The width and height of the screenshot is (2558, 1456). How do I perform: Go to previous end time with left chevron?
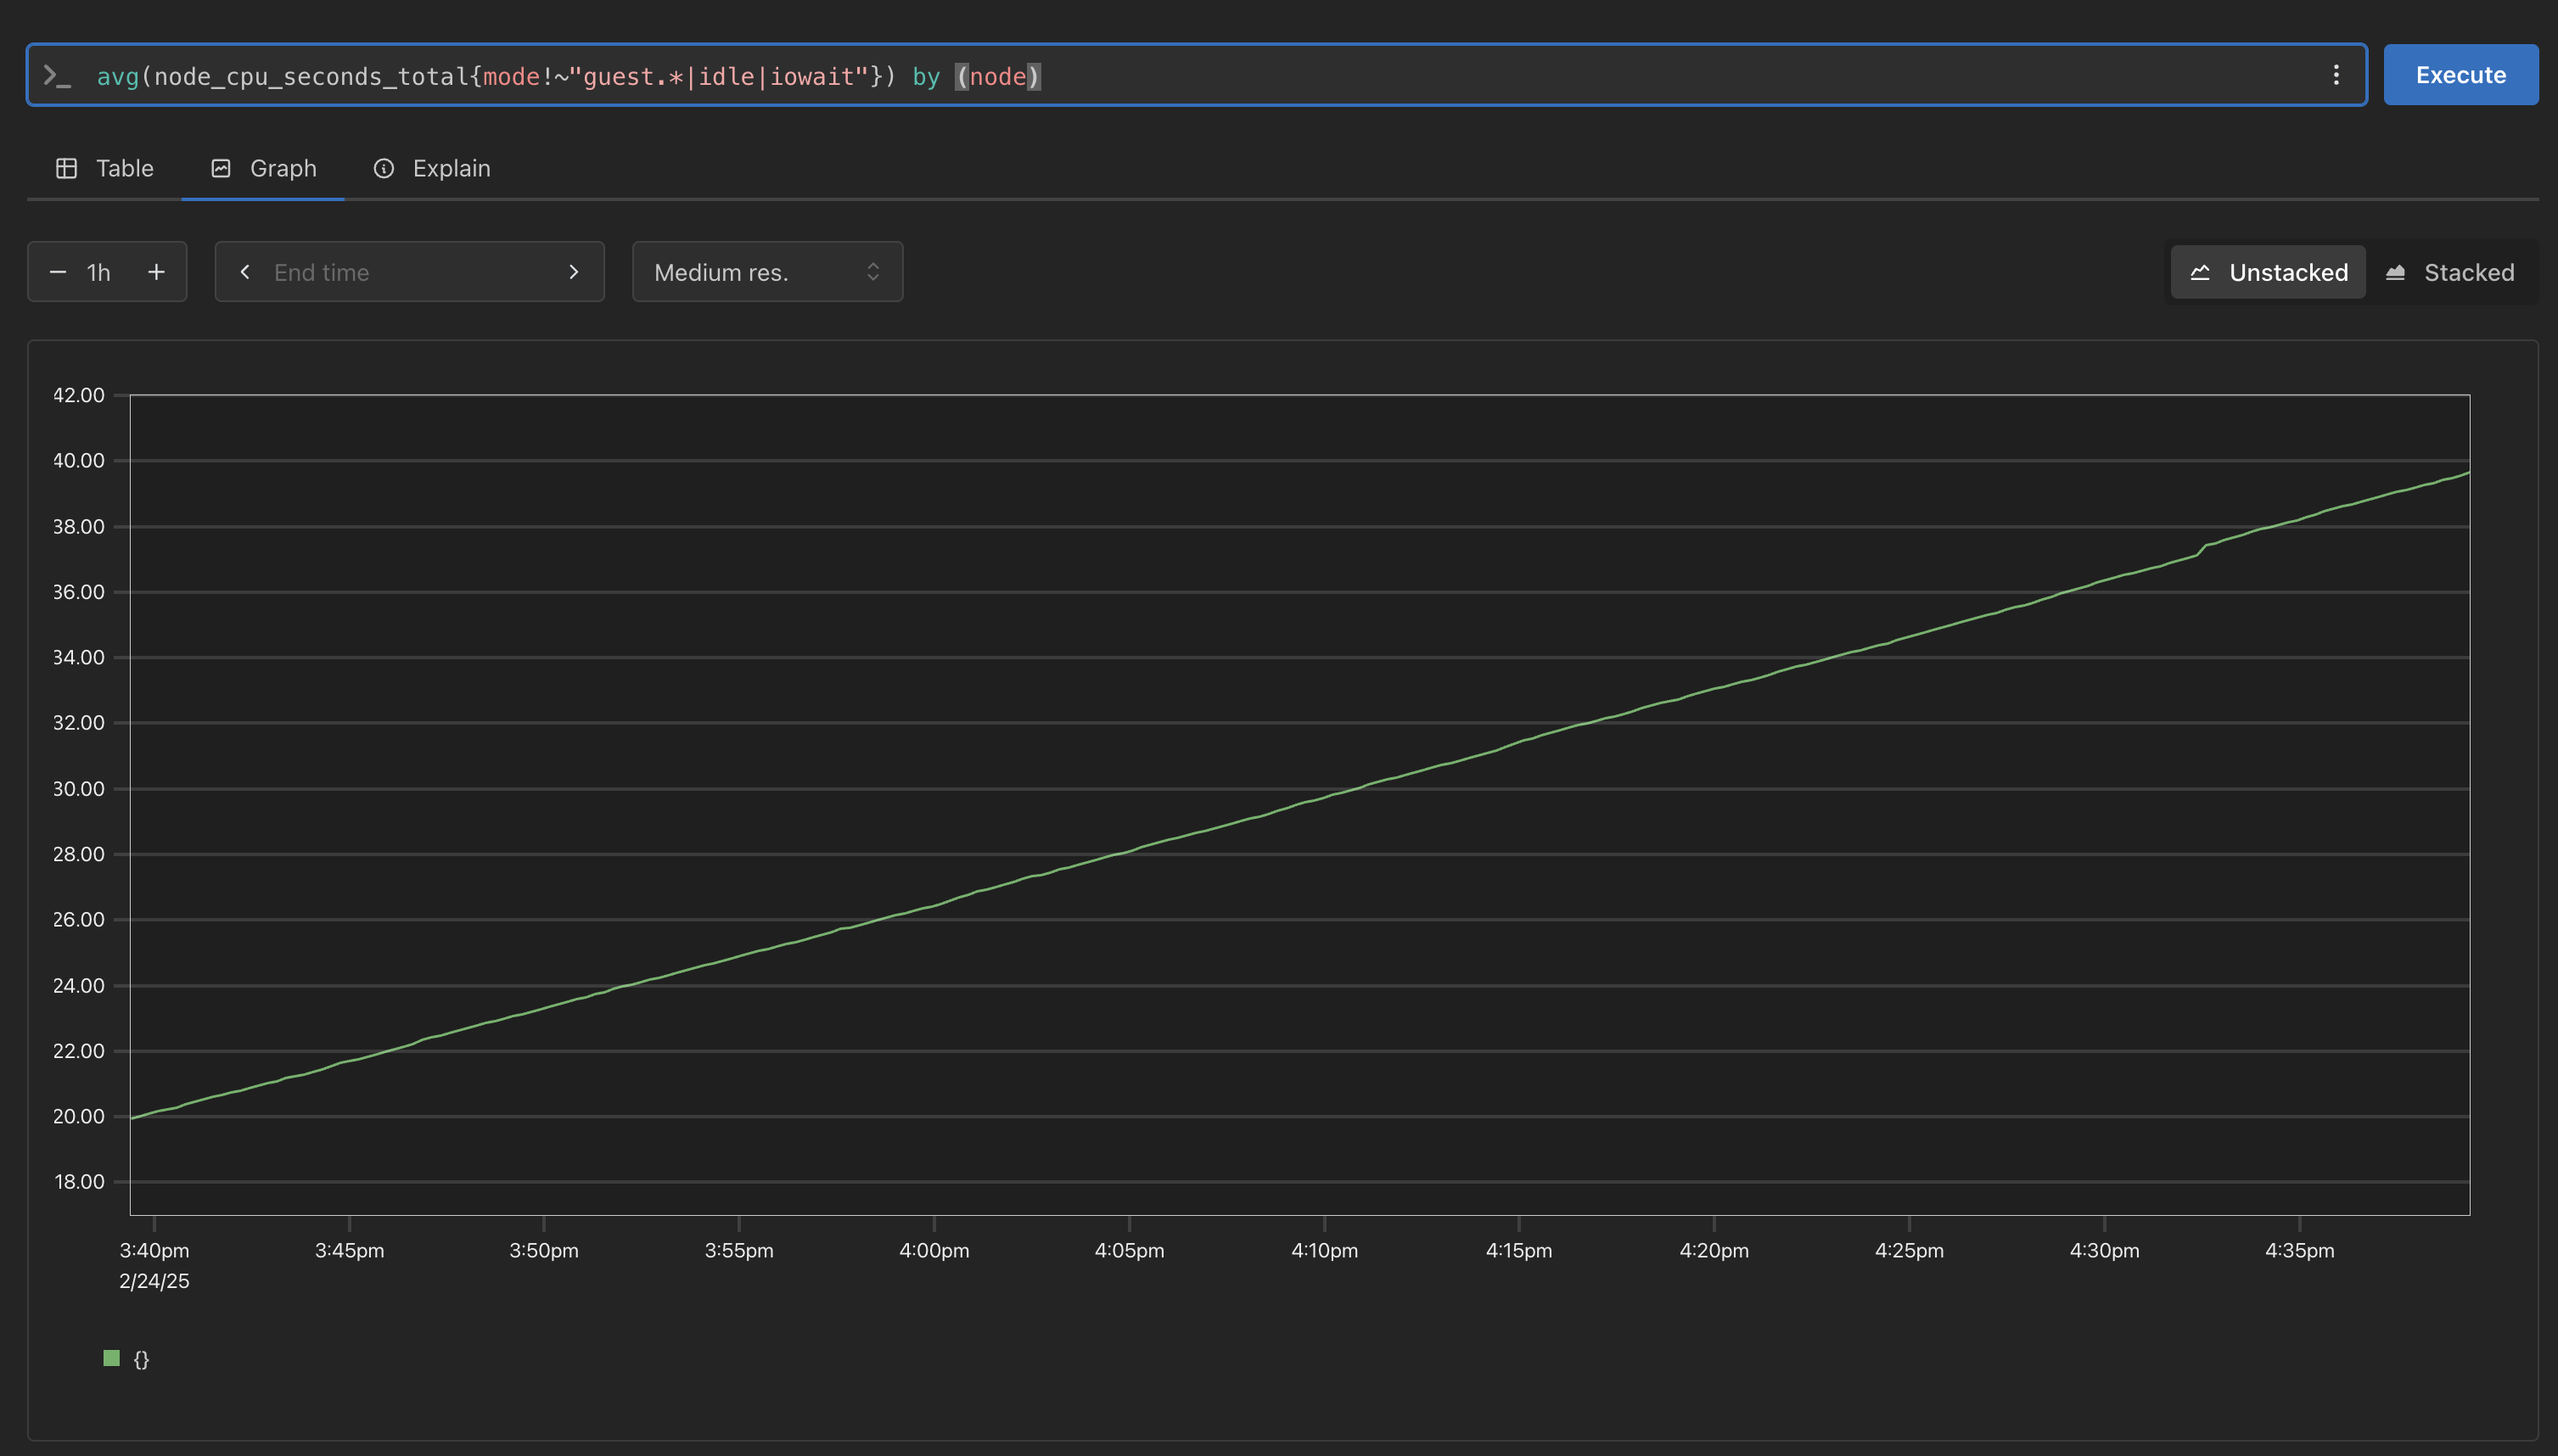tap(245, 272)
